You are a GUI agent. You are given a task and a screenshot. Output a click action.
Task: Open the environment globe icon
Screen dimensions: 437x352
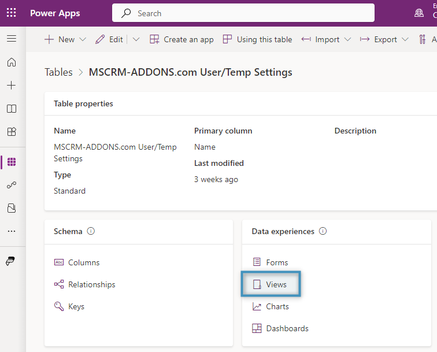pos(419,13)
